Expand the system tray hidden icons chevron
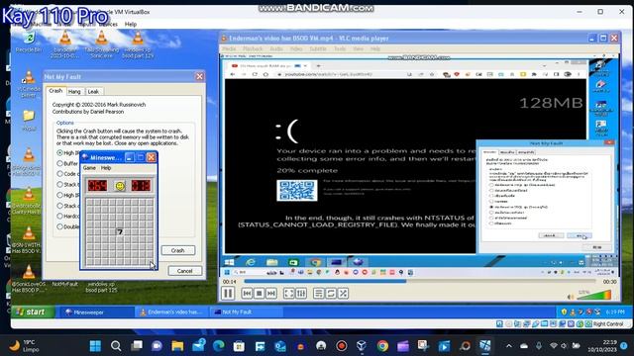This screenshot has width=634, height=356. [x=509, y=346]
